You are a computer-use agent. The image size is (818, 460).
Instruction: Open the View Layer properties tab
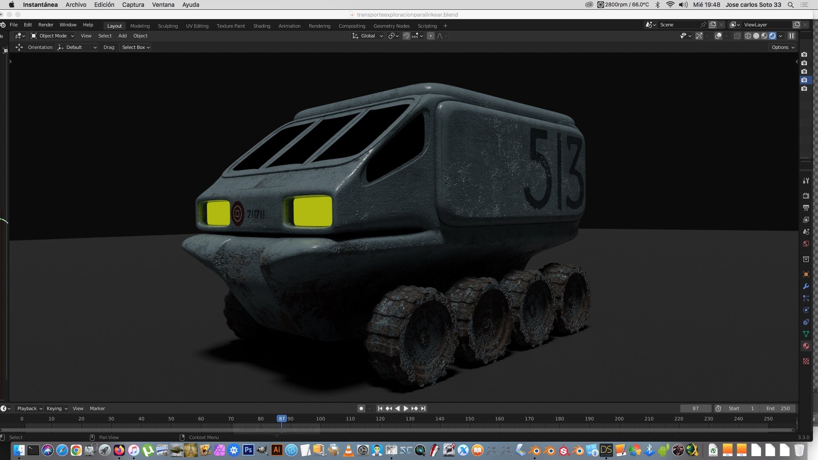pos(806,220)
